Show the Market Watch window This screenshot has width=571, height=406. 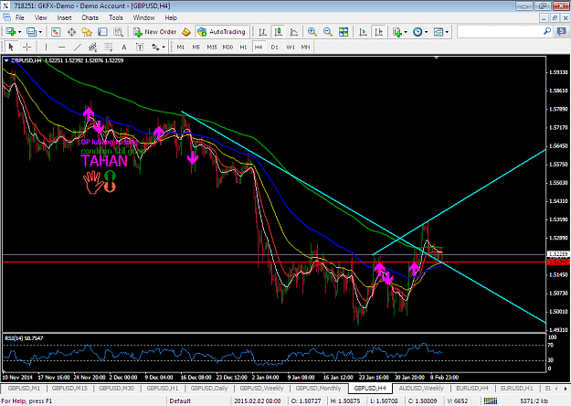point(56,32)
